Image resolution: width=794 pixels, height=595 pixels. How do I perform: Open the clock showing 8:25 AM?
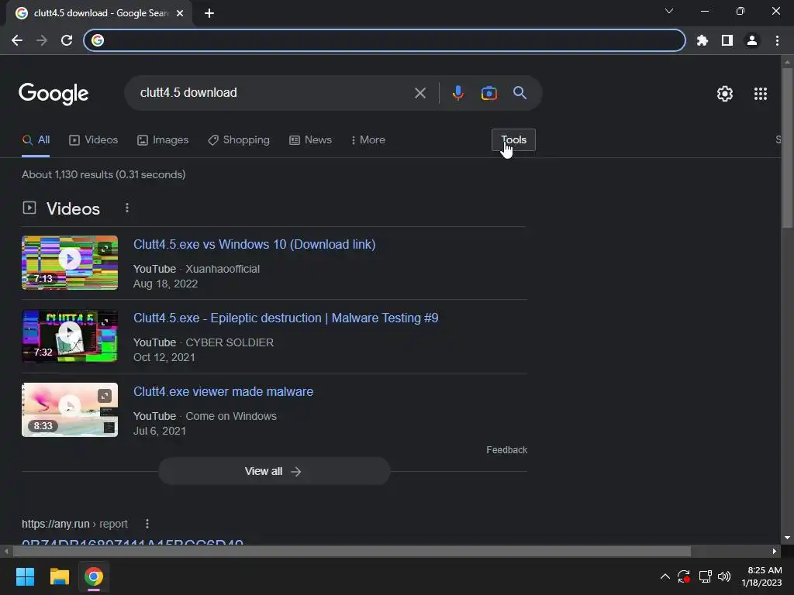click(762, 576)
